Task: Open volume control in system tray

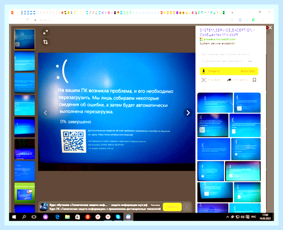Action: [242, 217]
